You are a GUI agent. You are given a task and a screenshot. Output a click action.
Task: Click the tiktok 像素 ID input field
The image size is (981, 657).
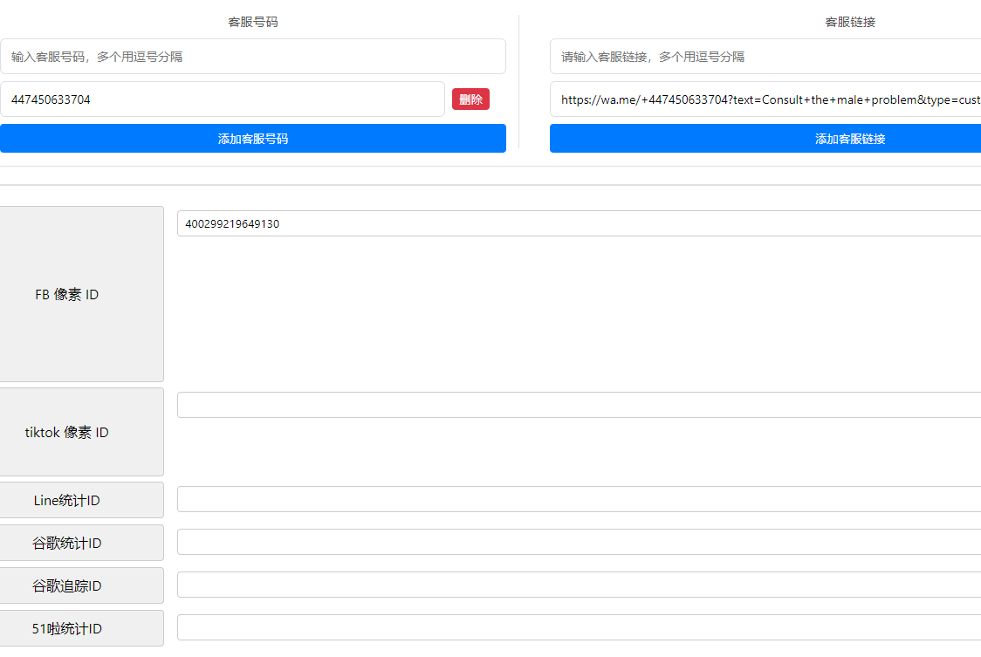[578, 405]
